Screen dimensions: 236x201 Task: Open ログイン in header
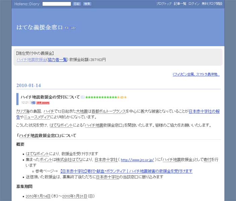coord(194,4)
